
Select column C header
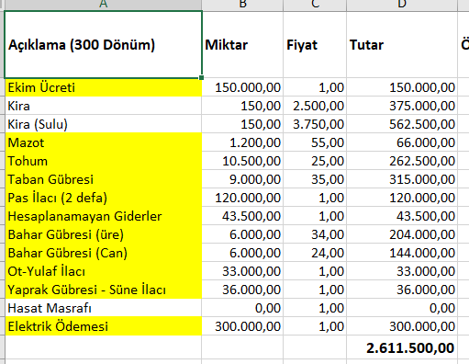[315, 5]
